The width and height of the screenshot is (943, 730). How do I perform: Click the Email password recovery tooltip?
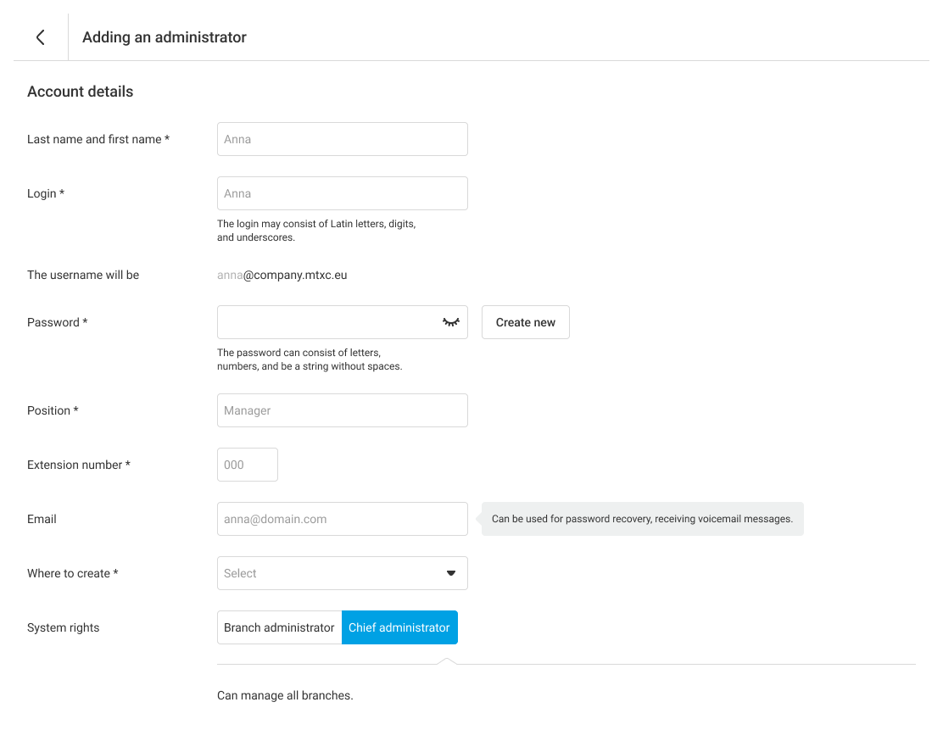pyautogui.click(x=642, y=519)
